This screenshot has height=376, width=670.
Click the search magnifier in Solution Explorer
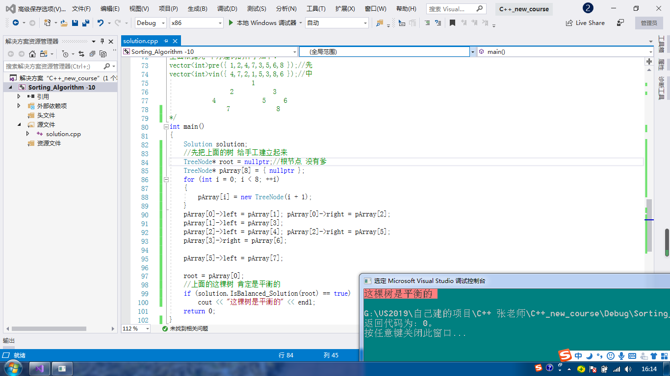pos(107,66)
